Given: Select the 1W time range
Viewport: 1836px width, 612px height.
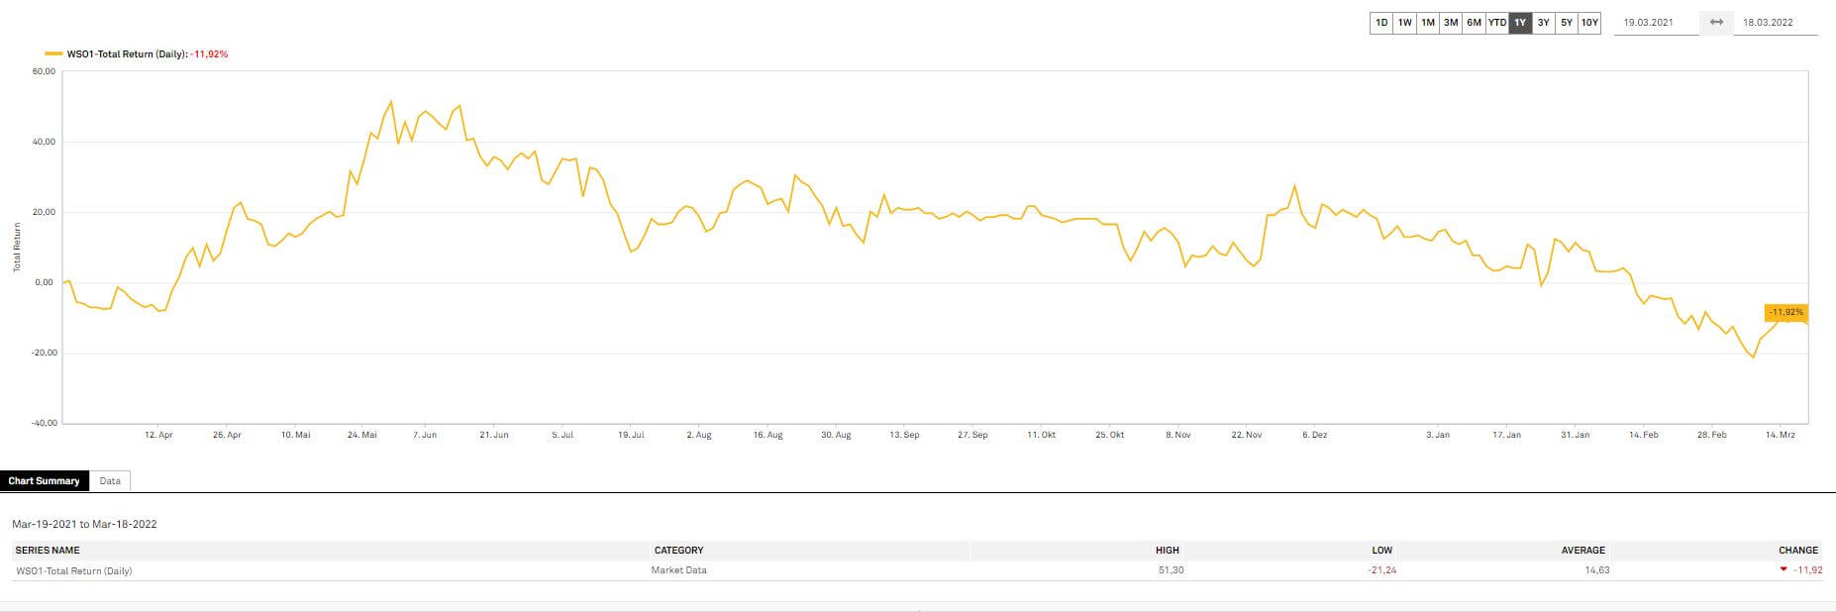Looking at the screenshot, I should coord(1404,22).
